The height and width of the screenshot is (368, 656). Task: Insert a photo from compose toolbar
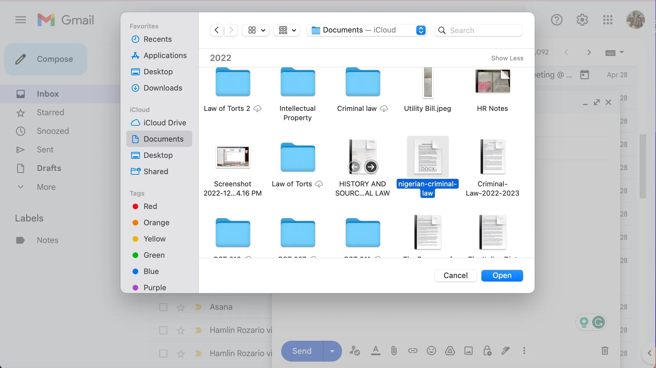(x=468, y=351)
